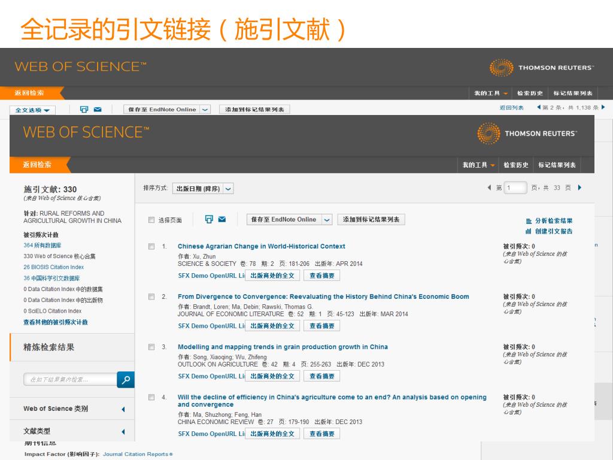Click Thomson Reuters logo in front window
Screen dimensions: 613x460
pos(527,134)
